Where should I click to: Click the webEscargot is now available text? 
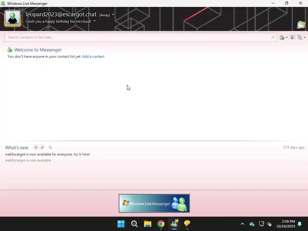click(x=28, y=160)
